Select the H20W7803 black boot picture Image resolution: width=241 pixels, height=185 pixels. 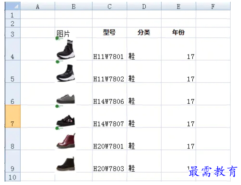pos(66,164)
